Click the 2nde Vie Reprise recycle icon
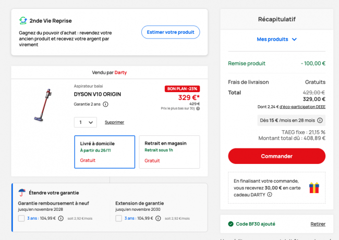The image size is (339, 240). coord(23,21)
